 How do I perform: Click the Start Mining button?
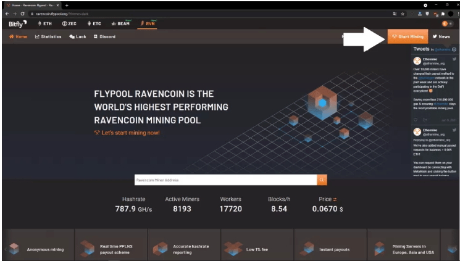point(407,37)
